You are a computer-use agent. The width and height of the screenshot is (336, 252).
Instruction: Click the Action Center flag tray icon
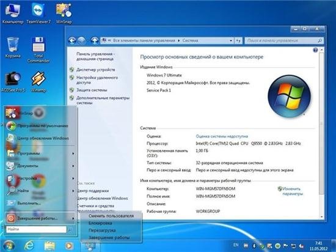coord(286,246)
